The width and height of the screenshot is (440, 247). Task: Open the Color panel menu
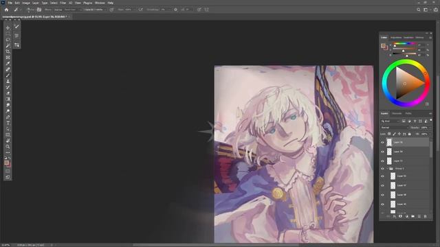click(430, 38)
